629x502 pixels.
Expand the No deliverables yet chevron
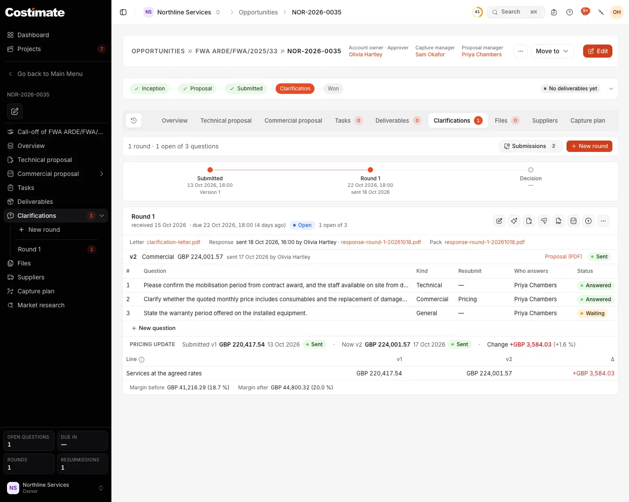[x=611, y=89]
